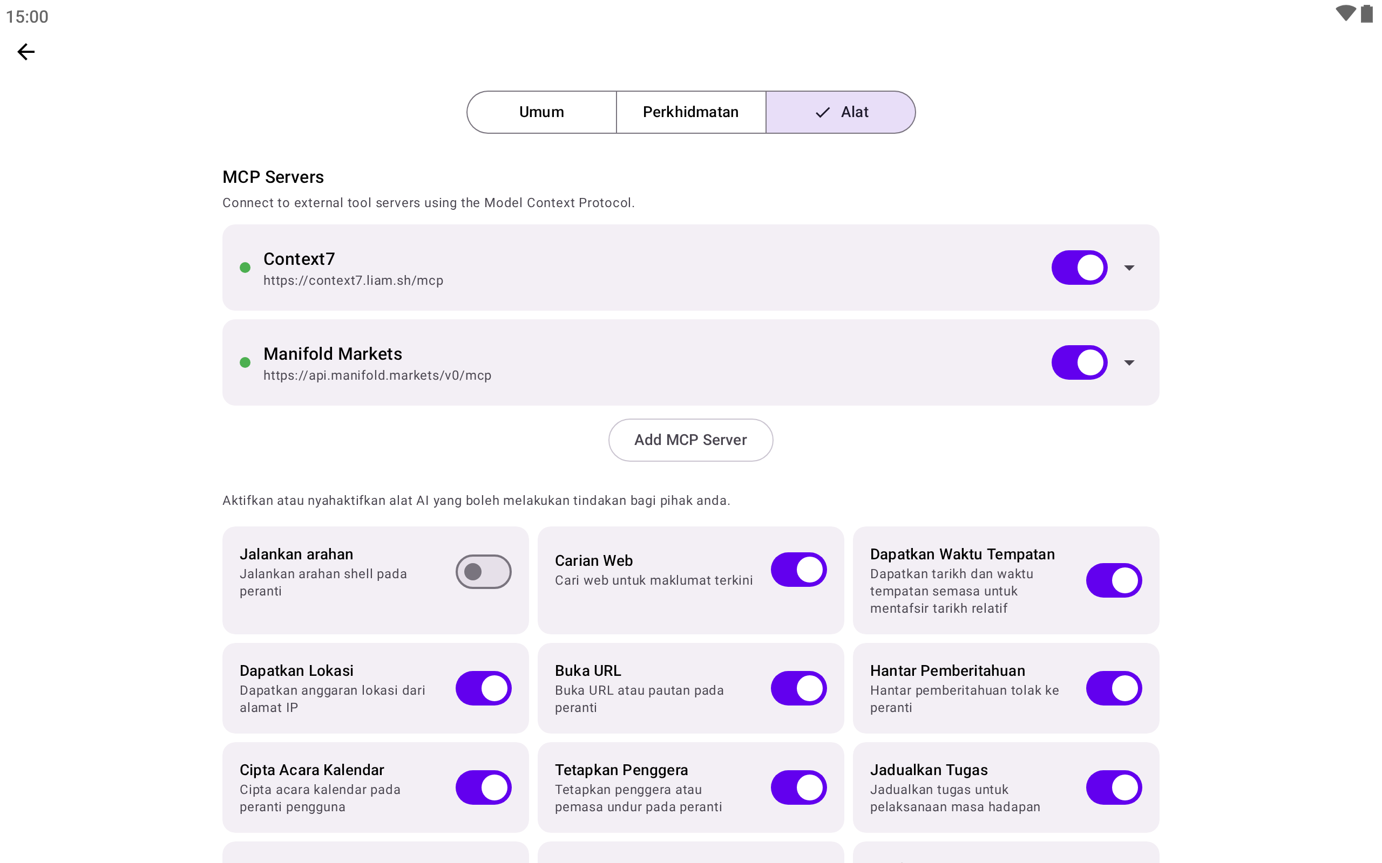Disable Dapatkan Waktu Tempatan toggle

[x=1114, y=580]
